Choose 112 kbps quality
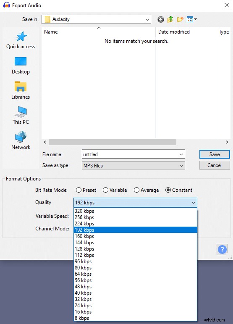Screen dimensions: 233x324 pyautogui.click(x=135, y=255)
